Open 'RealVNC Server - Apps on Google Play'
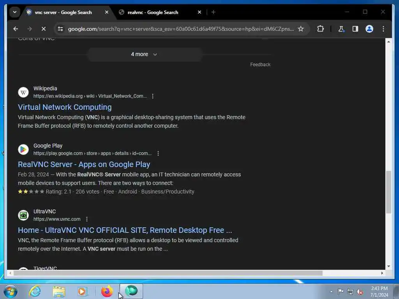This screenshot has width=399, height=299. click(x=84, y=164)
